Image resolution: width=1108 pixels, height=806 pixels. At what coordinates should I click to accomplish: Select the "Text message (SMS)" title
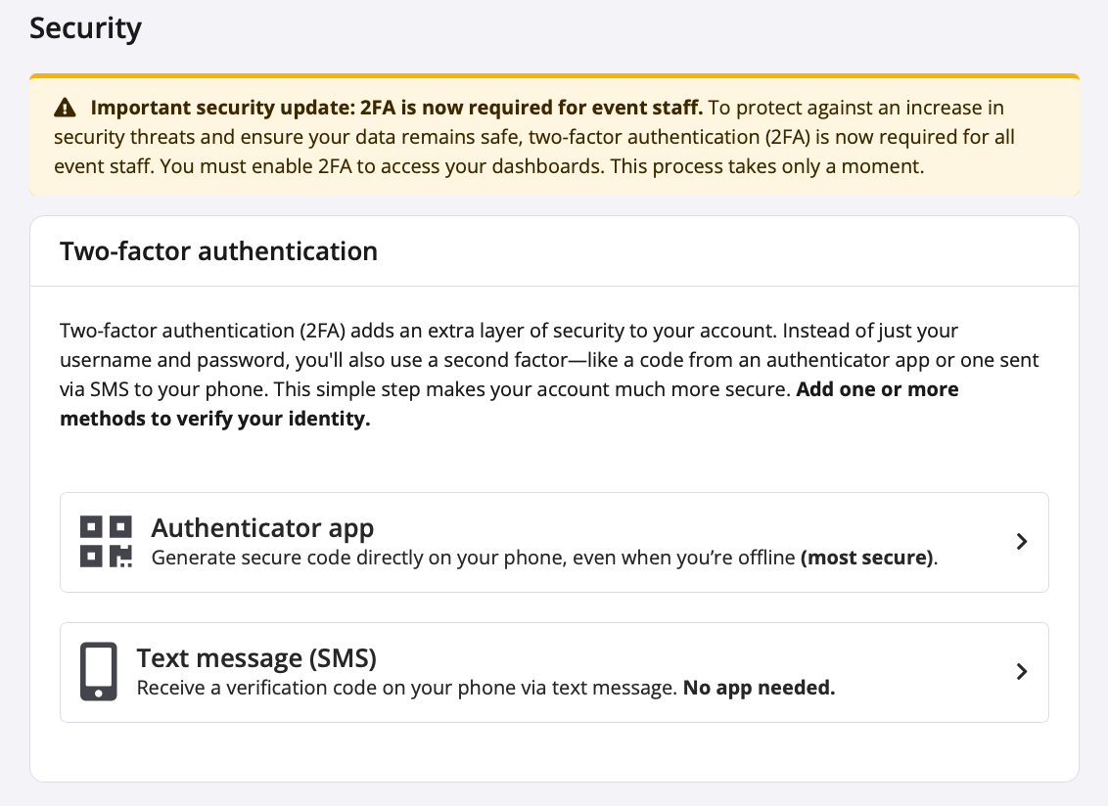(x=256, y=657)
